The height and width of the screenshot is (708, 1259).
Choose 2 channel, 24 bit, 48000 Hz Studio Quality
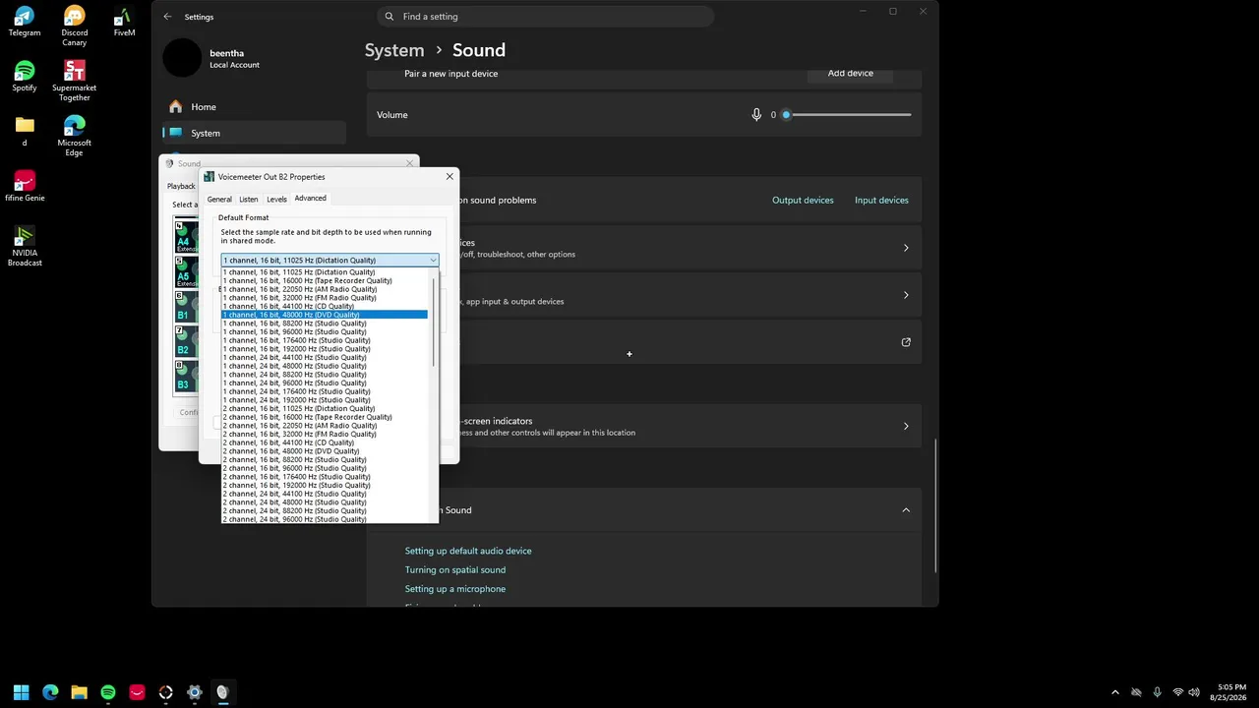(x=325, y=502)
